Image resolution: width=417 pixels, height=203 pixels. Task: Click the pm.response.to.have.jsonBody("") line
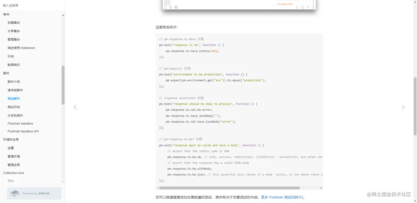point(193,116)
